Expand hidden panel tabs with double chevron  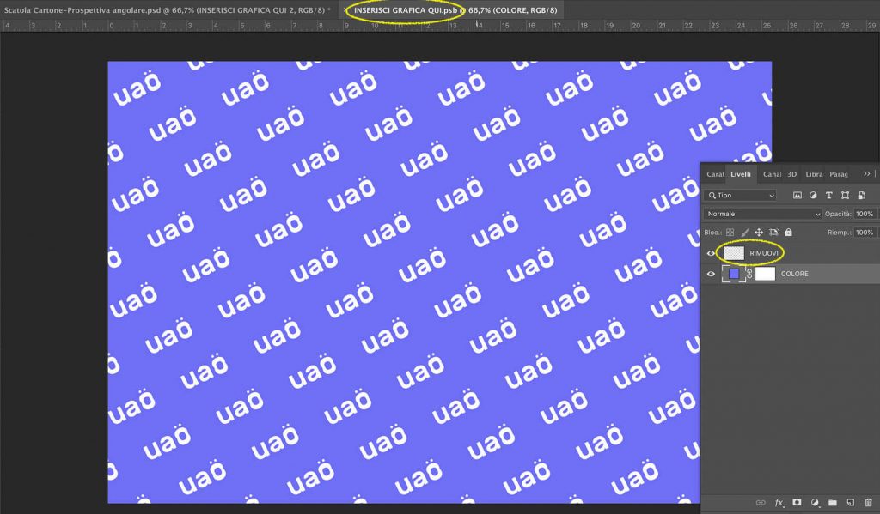866,174
